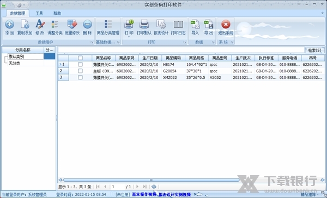
Task: Sort by the 商品名称 column header
Action: (104, 58)
